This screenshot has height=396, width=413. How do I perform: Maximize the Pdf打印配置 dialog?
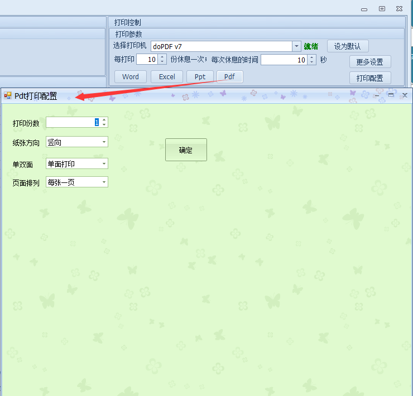[x=391, y=95]
